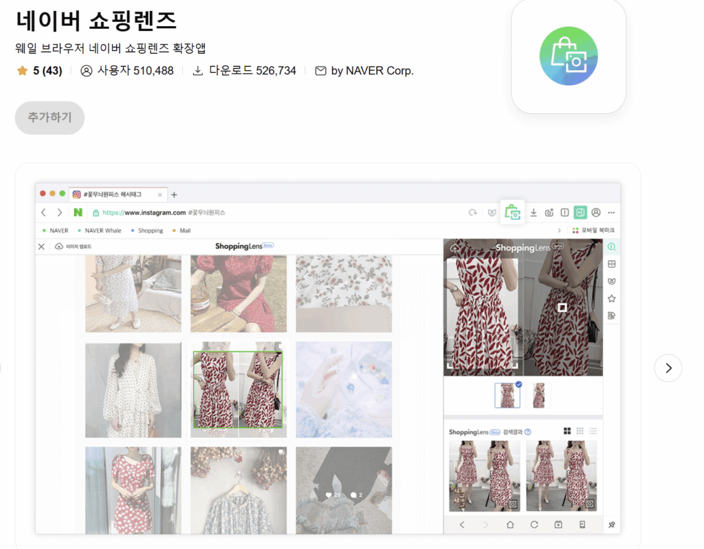Image resolution: width=704 pixels, height=549 pixels.
Task: Select the checked dress crop thumbnail
Action: [x=507, y=396]
